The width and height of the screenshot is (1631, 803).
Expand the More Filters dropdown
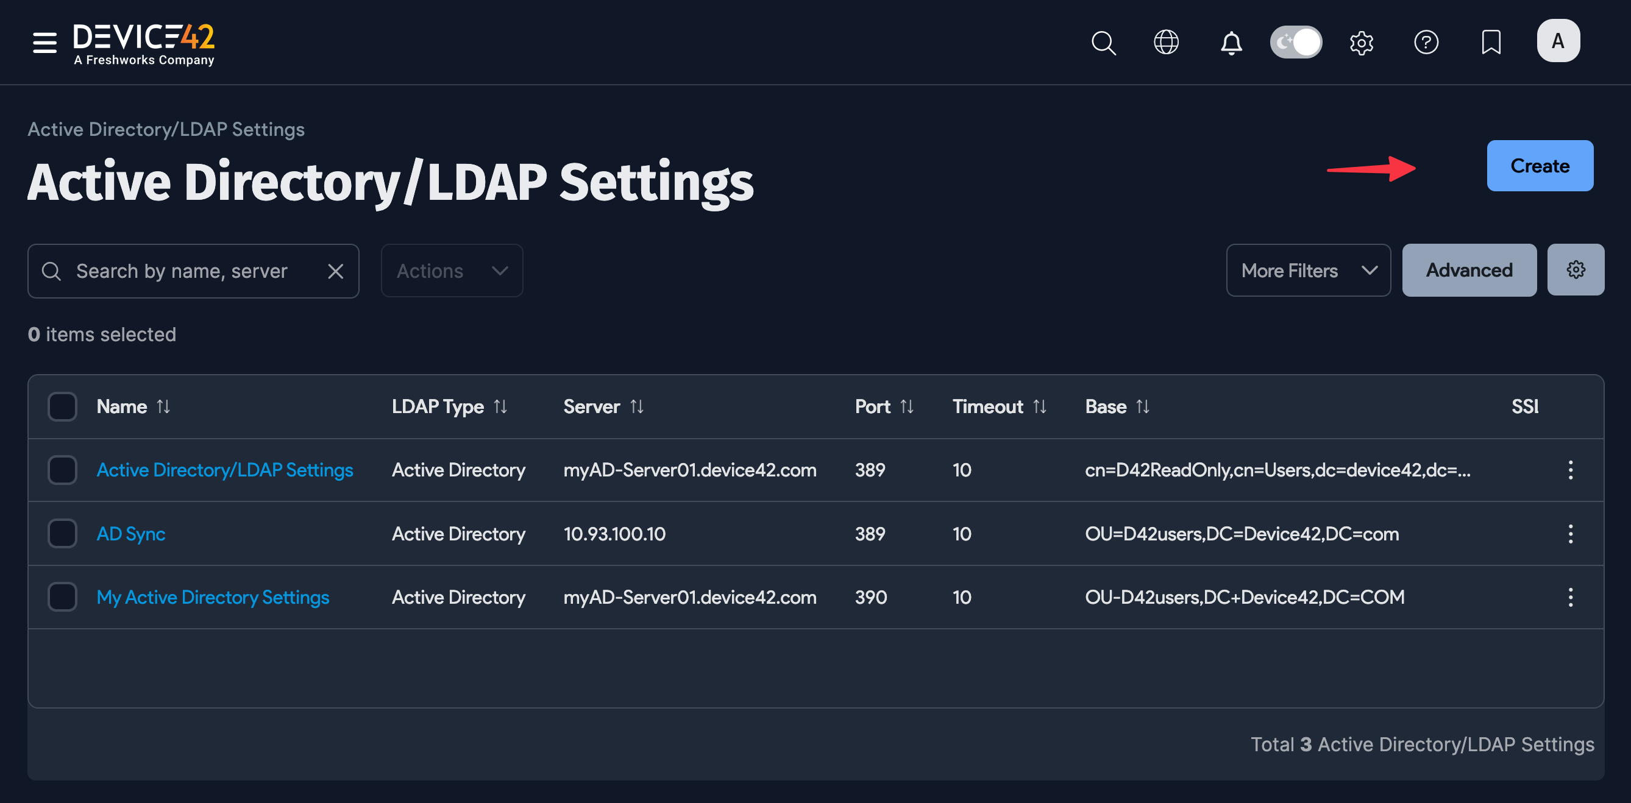coord(1307,270)
